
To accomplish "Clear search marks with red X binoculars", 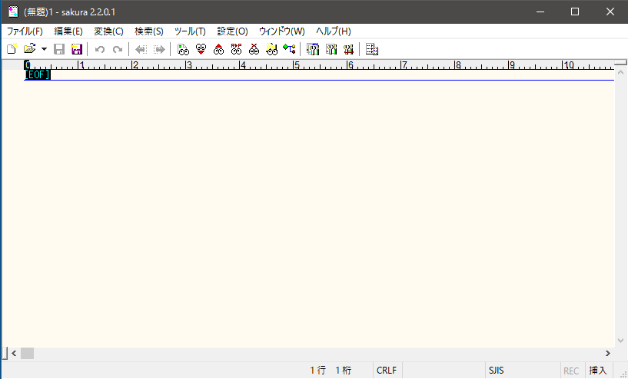I will click(x=254, y=49).
